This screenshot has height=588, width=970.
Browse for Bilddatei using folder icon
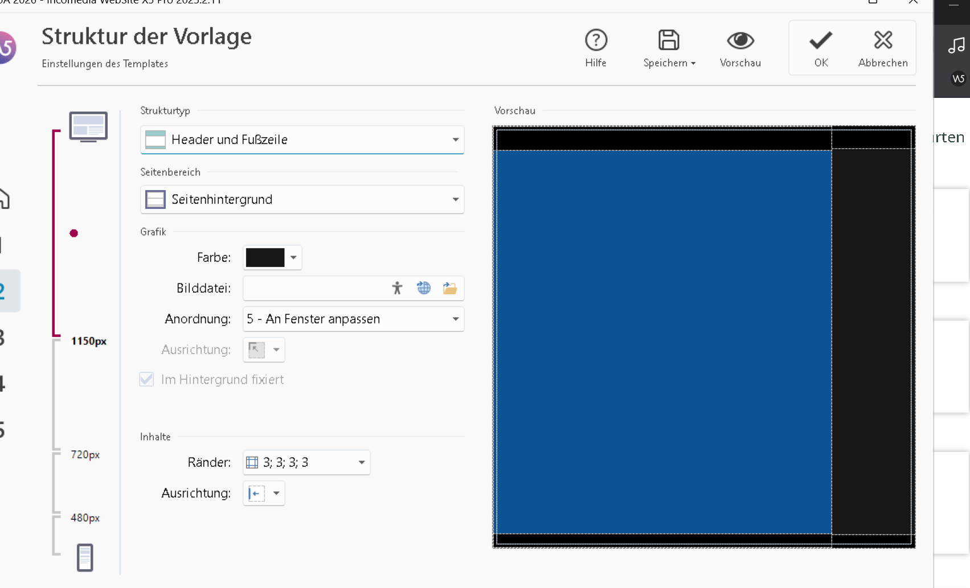[x=450, y=288]
